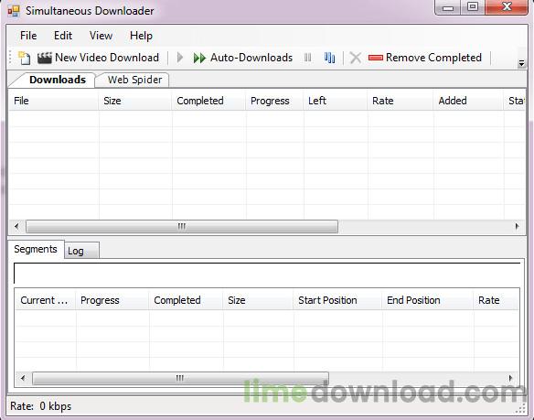Open the Help menu
Image resolution: width=534 pixels, height=420 pixels.
[x=141, y=36]
